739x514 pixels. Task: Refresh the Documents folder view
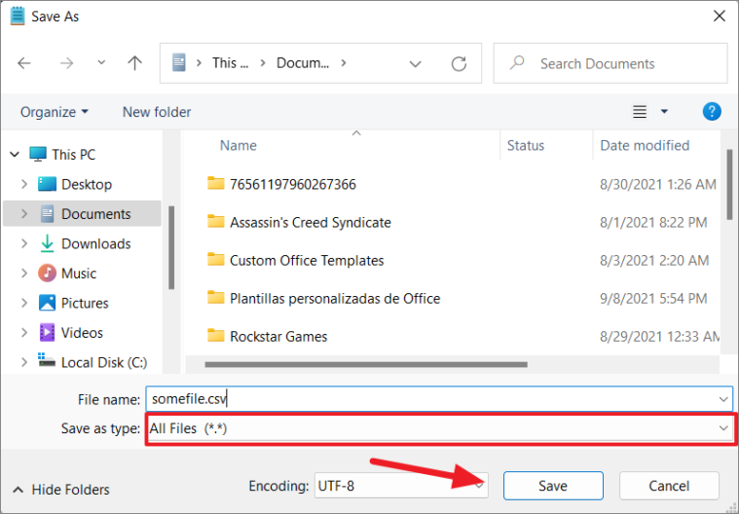[459, 63]
